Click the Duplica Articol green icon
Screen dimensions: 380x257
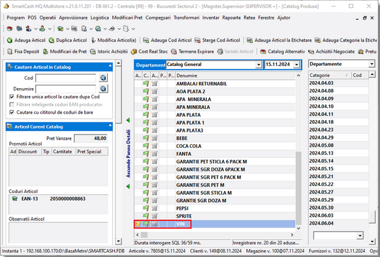tap(52, 40)
